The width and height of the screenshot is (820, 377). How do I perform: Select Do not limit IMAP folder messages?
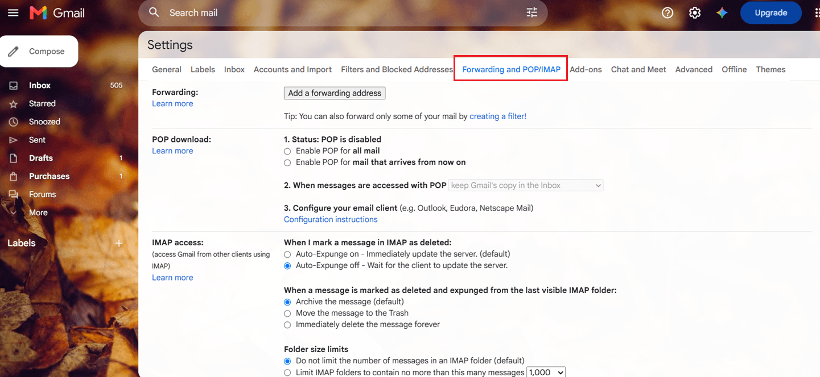click(287, 361)
